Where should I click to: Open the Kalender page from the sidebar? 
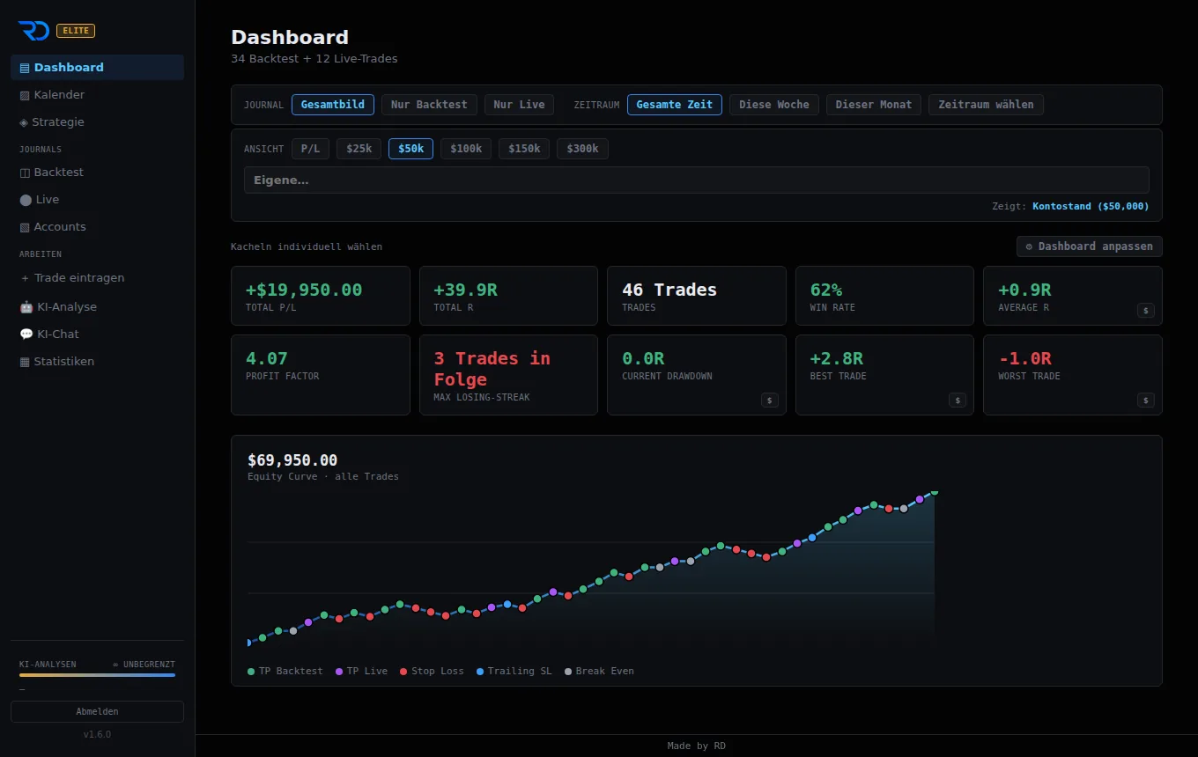tap(97, 94)
